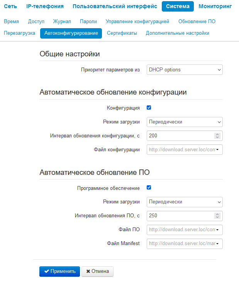Click the Отмена button

click(97, 271)
